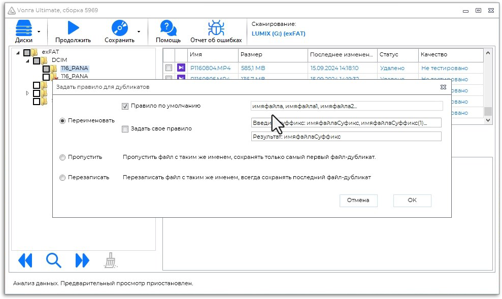Sort by Качество column header
Image resolution: width=502 pixels, height=299 pixels.
tap(451, 55)
